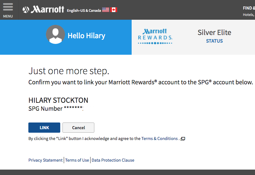Select the Canada flag icon

(113, 10)
